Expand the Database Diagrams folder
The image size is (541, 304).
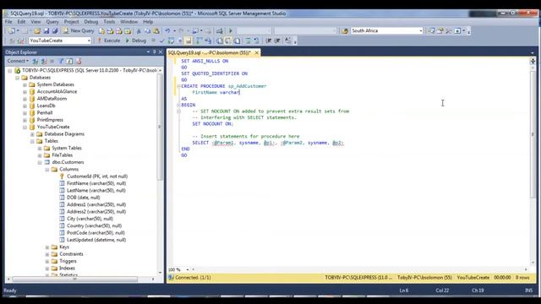point(32,134)
